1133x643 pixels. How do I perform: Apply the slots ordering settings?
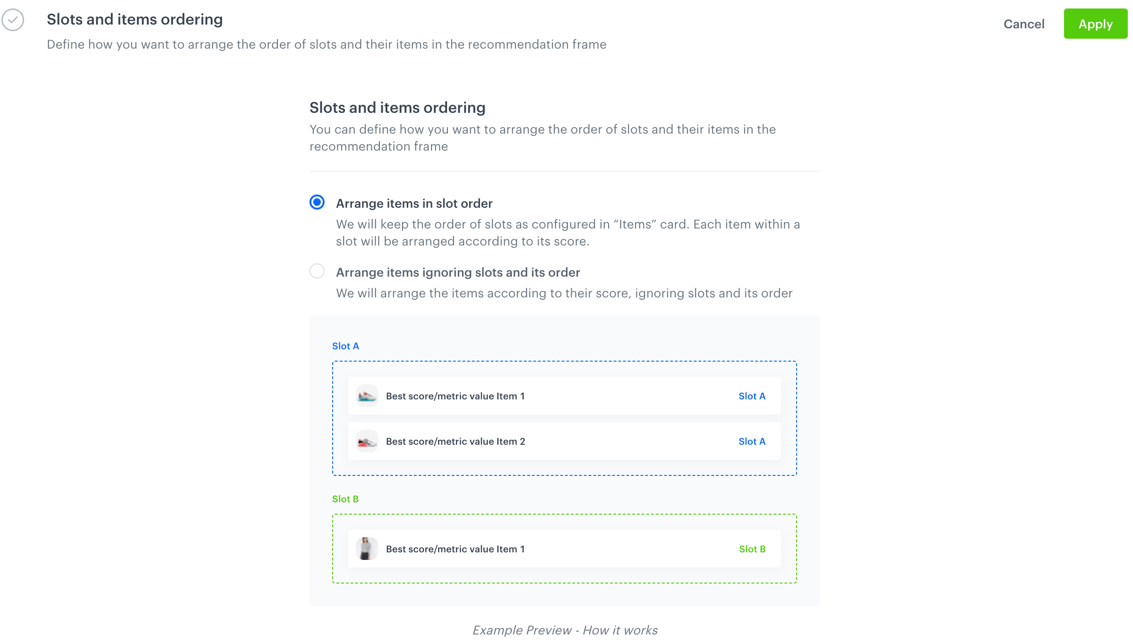click(1095, 24)
